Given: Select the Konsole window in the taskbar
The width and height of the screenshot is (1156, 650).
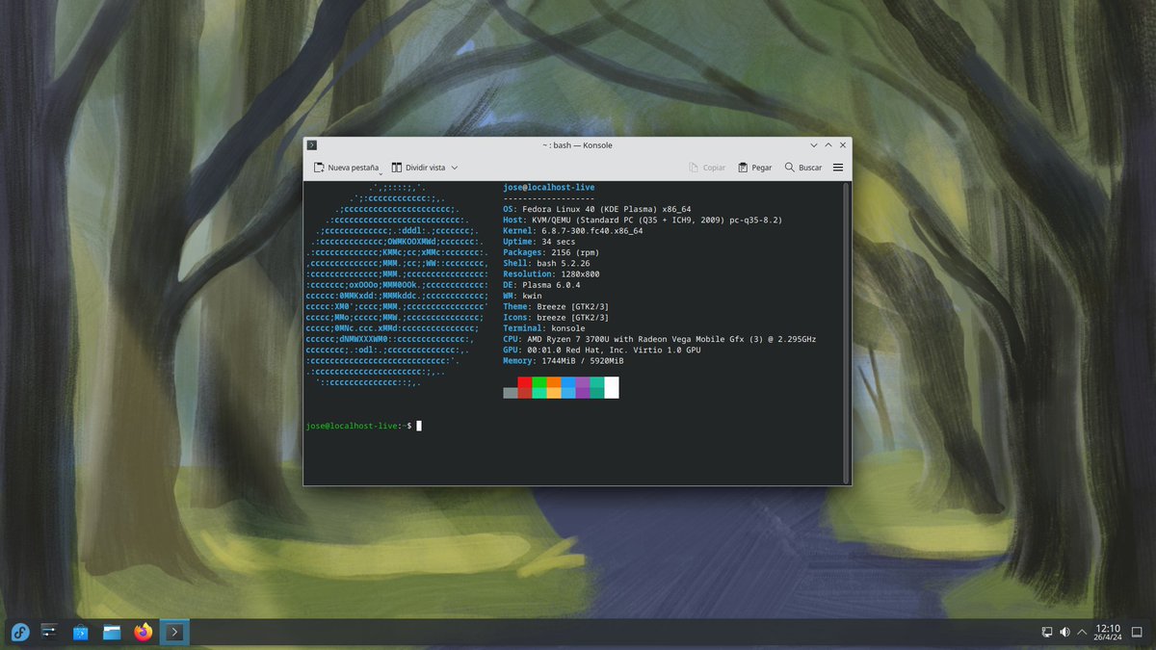Looking at the screenshot, I should (174, 633).
